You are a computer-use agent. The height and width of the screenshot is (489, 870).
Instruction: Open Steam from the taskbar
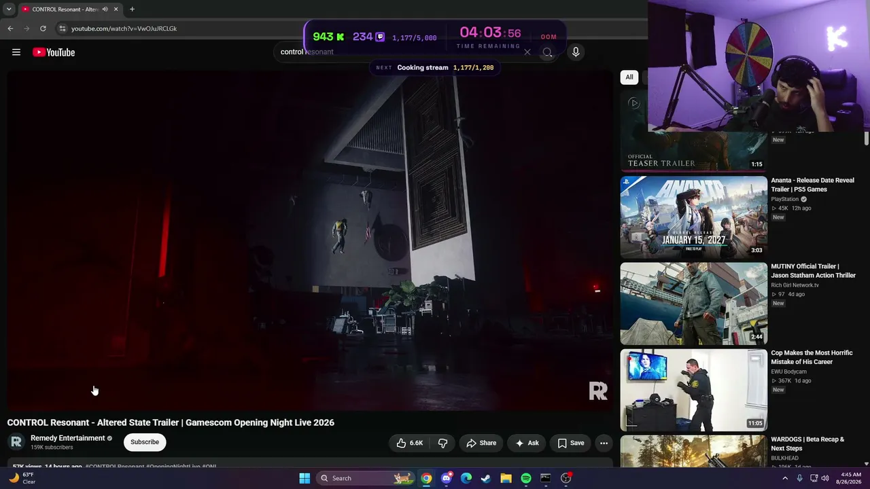point(486,478)
